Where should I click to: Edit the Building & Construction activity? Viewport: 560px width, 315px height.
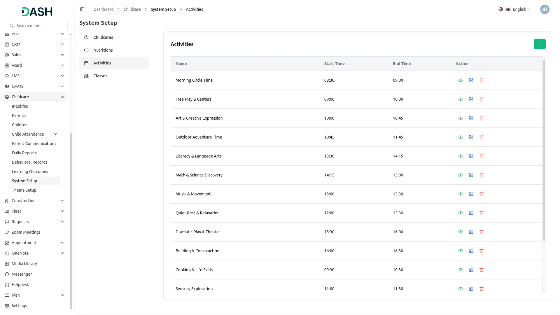[x=471, y=251]
